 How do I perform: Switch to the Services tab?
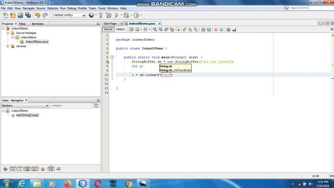coord(38,23)
